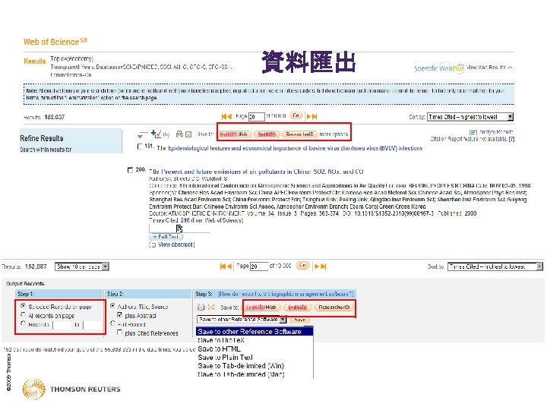547x410 pixels.
Task: Choose highlighted 'Save to other Reference Software' option
Action: (255, 331)
